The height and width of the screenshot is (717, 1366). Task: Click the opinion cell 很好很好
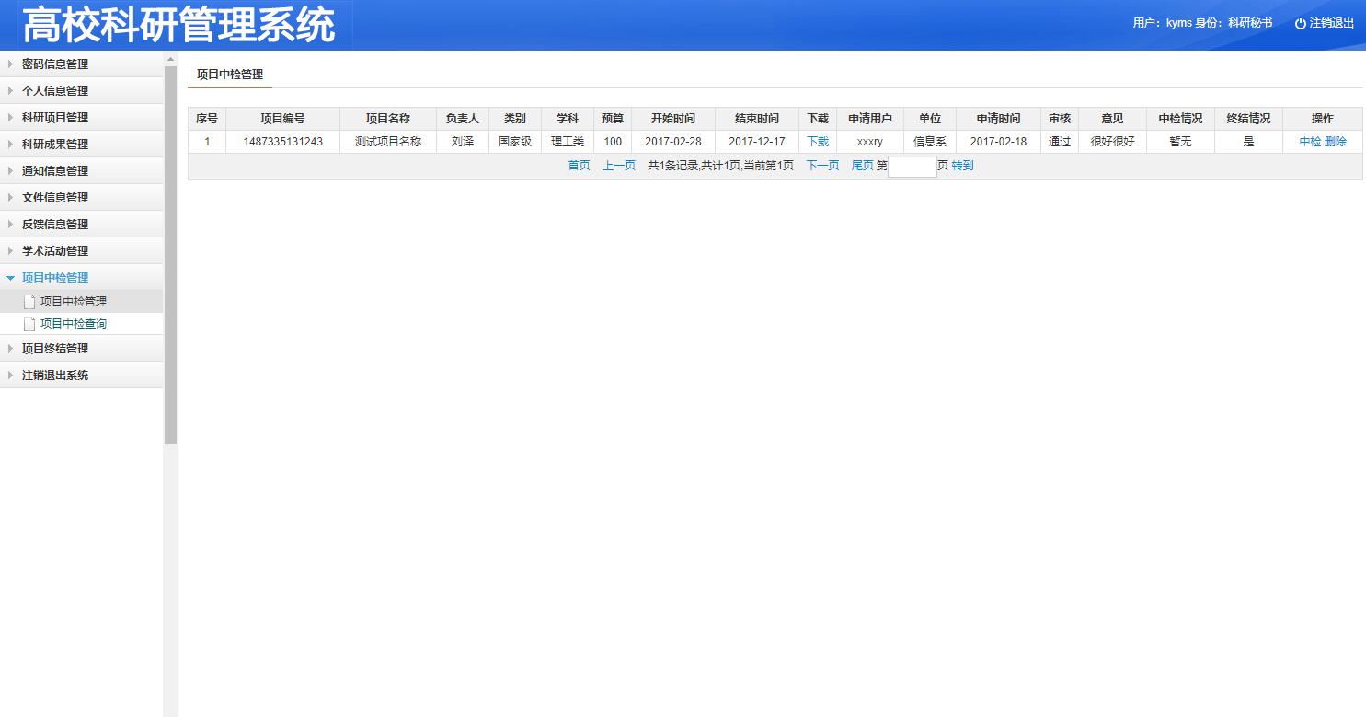1113,142
